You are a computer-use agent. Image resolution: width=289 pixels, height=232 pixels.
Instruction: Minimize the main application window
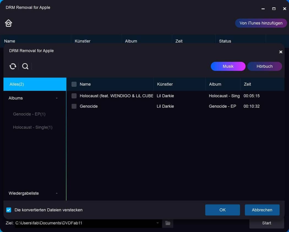tap(263, 9)
